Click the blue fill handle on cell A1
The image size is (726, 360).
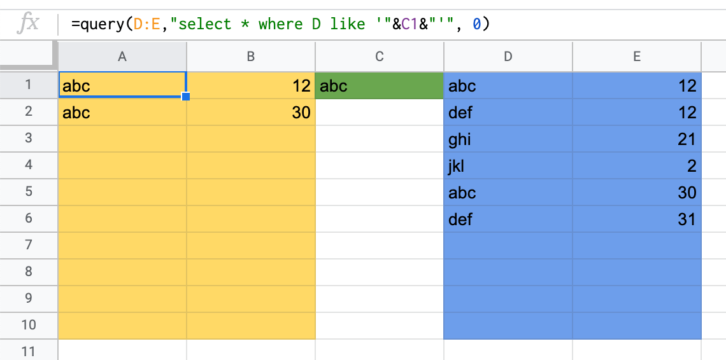(186, 97)
